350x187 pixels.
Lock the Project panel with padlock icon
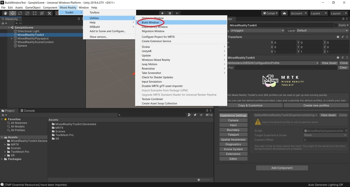[207, 111]
